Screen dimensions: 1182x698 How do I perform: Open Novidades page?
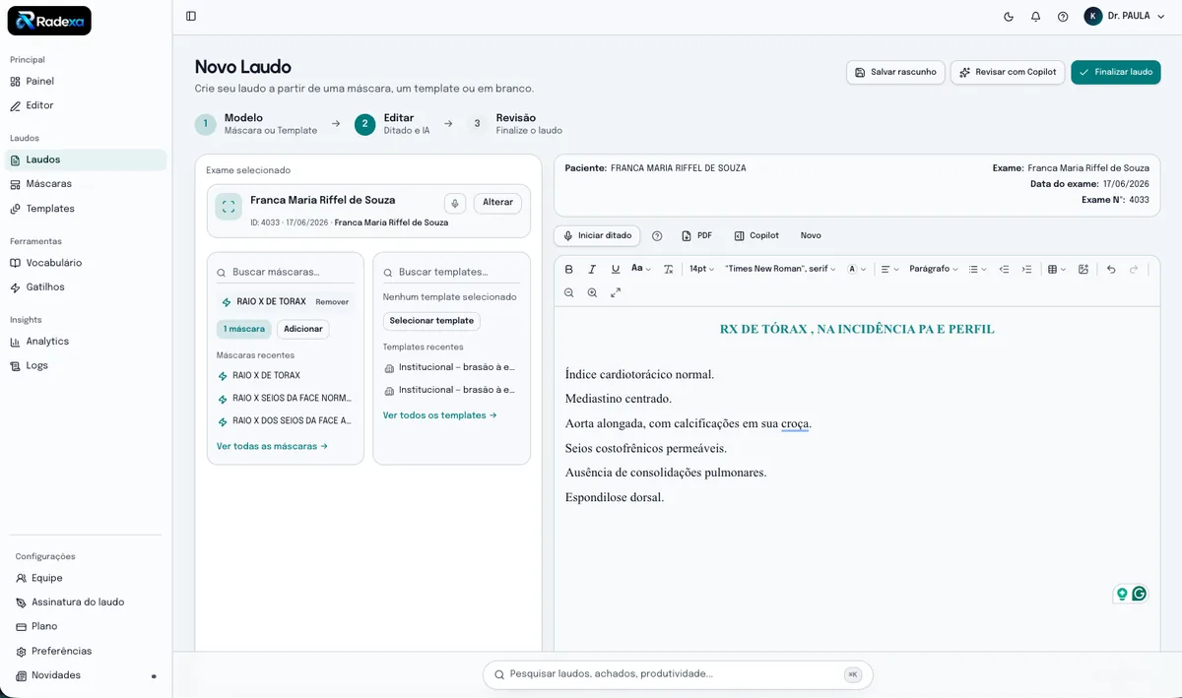pyautogui.click(x=87, y=675)
